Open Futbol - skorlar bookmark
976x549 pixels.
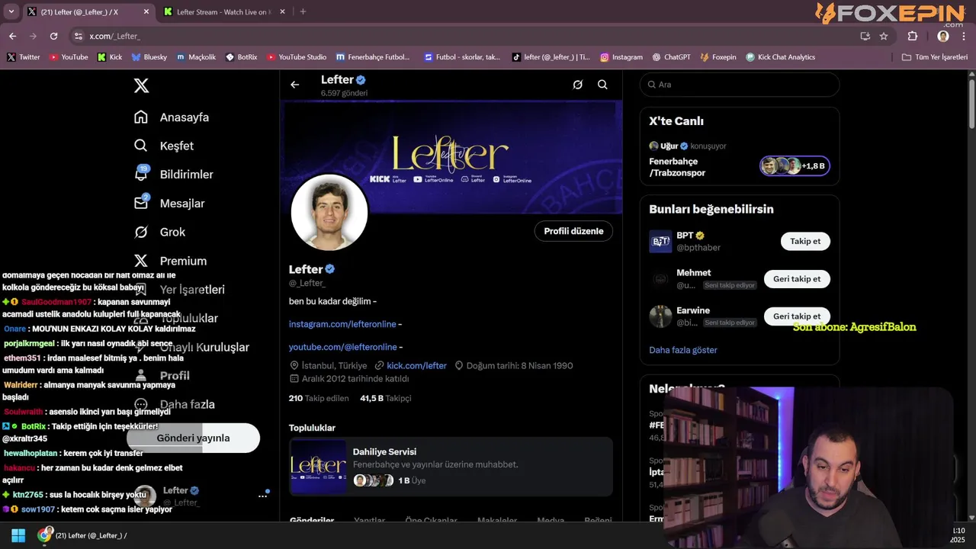click(463, 57)
